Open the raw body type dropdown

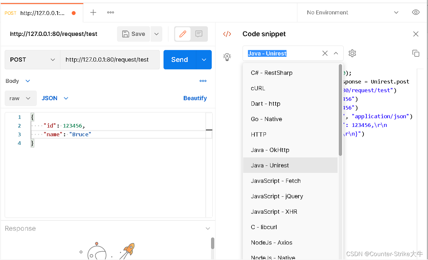[21, 98]
